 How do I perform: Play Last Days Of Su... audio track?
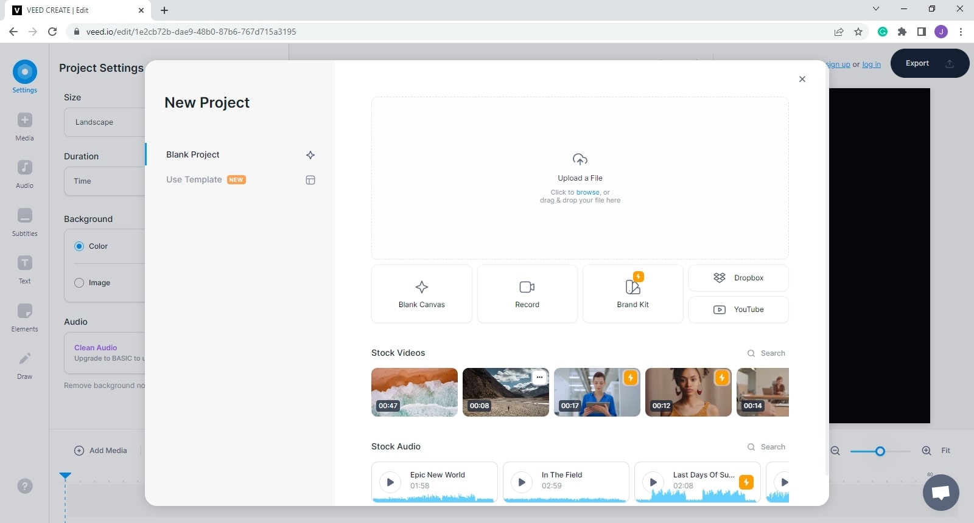coord(653,482)
